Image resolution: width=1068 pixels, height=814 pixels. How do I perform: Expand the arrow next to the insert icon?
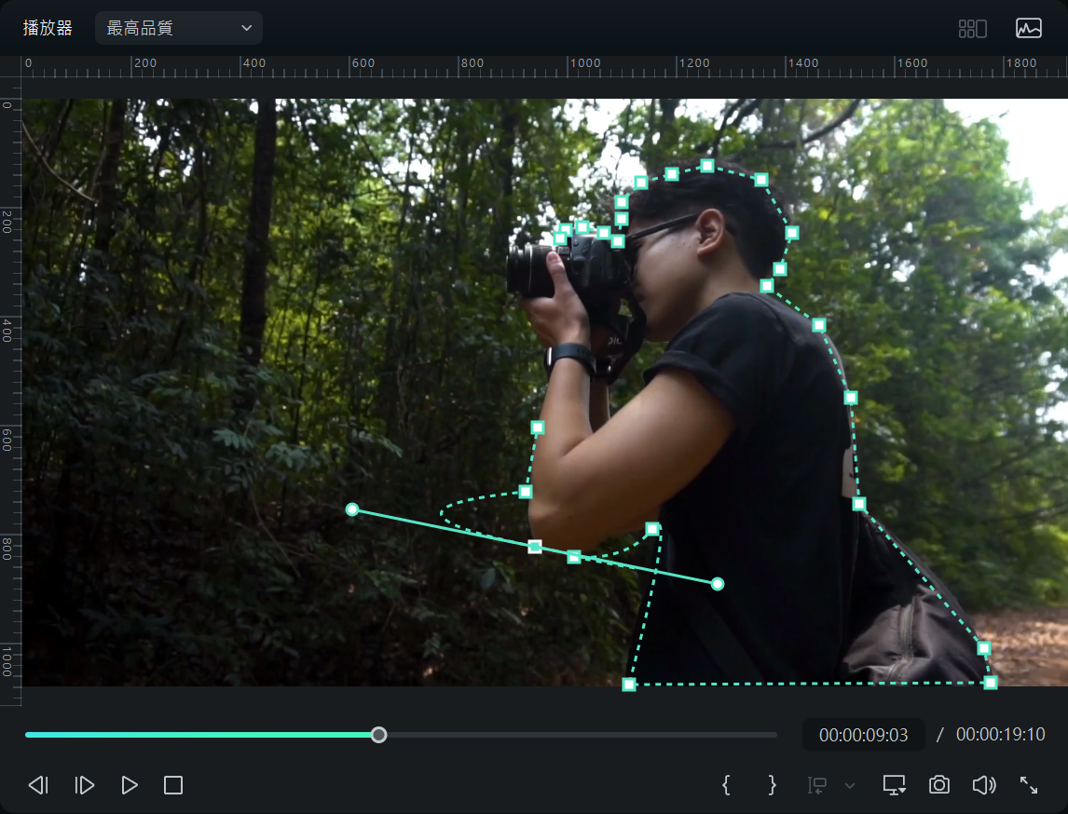click(x=849, y=786)
